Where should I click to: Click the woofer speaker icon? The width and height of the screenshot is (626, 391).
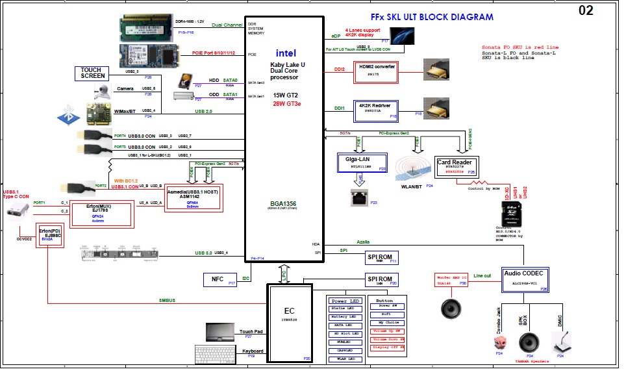click(451, 309)
